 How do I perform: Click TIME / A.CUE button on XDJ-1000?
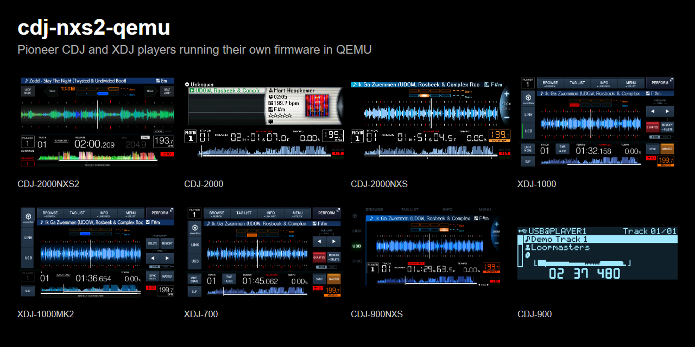[x=563, y=149]
